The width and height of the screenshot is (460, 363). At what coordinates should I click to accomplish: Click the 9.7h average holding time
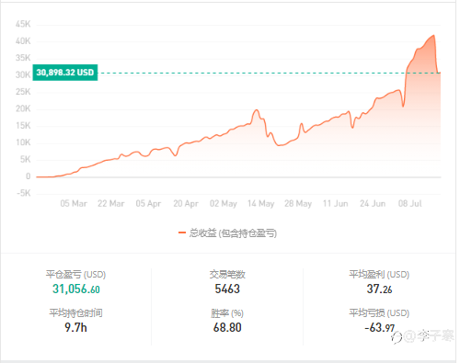click(75, 327)
